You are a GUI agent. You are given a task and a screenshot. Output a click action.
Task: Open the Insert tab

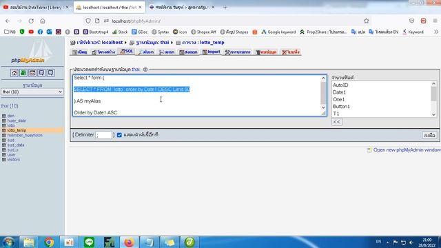tap(167, 52)
